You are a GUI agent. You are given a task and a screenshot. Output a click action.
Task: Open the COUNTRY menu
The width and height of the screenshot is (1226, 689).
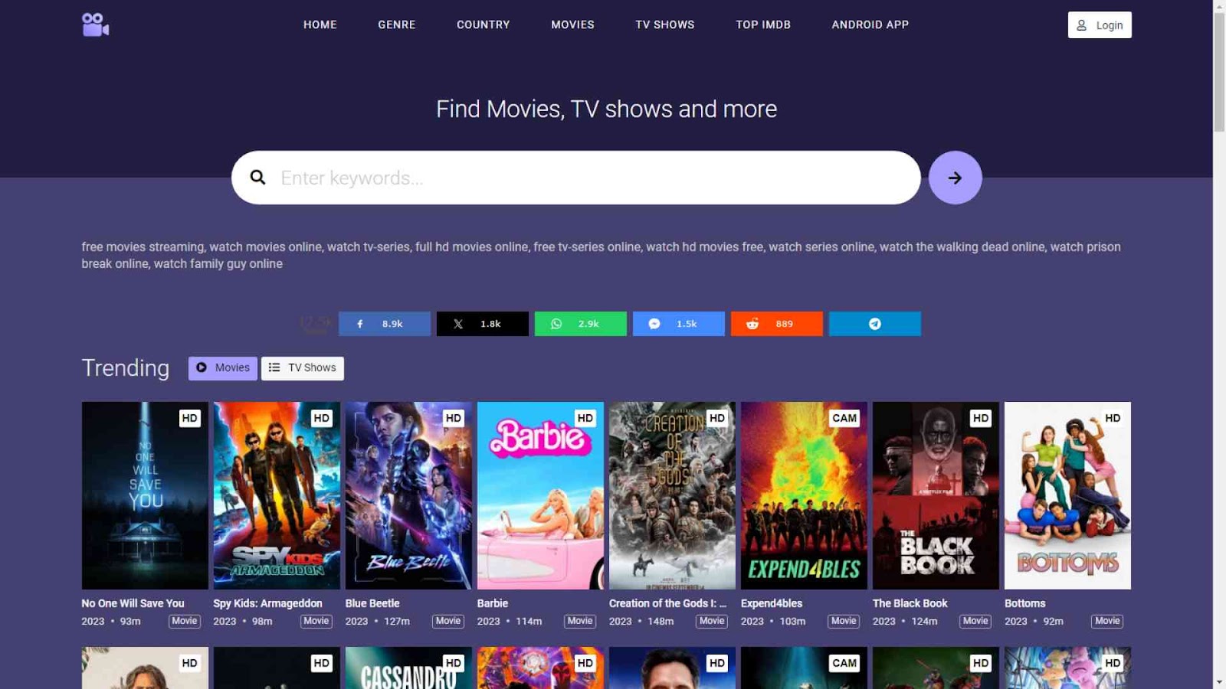click(x=484, y=24)
